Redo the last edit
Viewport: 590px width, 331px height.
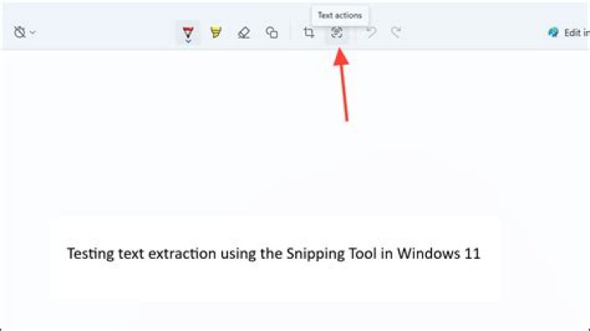pos(396,33)
